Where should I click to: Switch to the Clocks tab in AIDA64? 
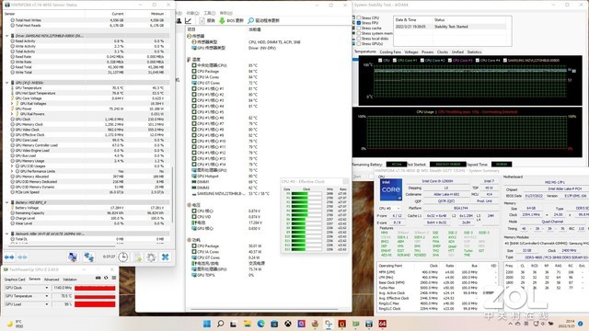point(443,52)
